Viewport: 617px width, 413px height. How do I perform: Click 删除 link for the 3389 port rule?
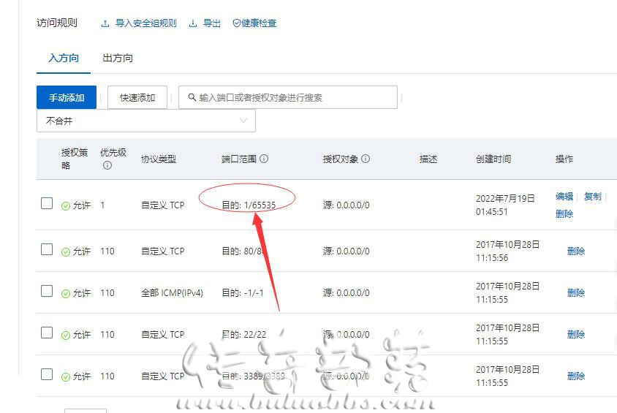coord(575,376)
